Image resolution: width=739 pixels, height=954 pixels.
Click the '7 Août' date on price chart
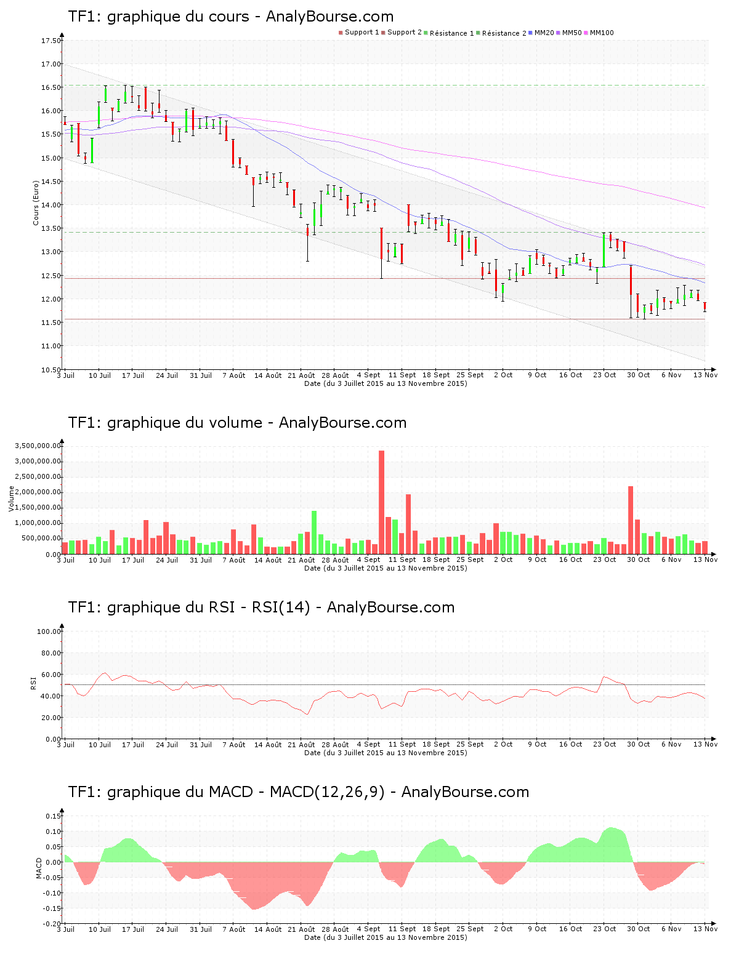(233, 375)
